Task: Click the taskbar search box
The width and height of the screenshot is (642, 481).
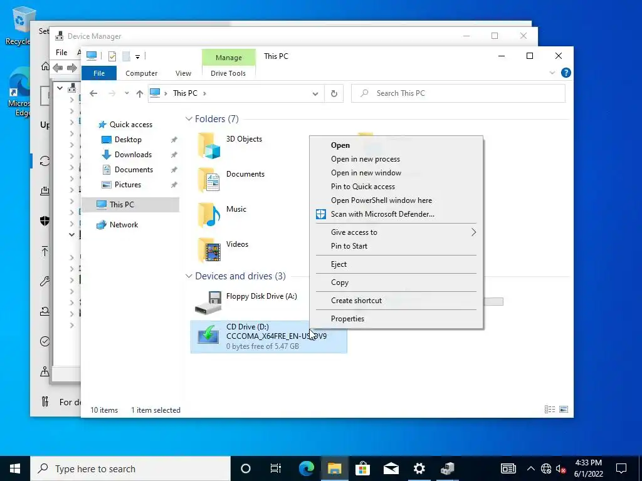Action: click(130, 468)
